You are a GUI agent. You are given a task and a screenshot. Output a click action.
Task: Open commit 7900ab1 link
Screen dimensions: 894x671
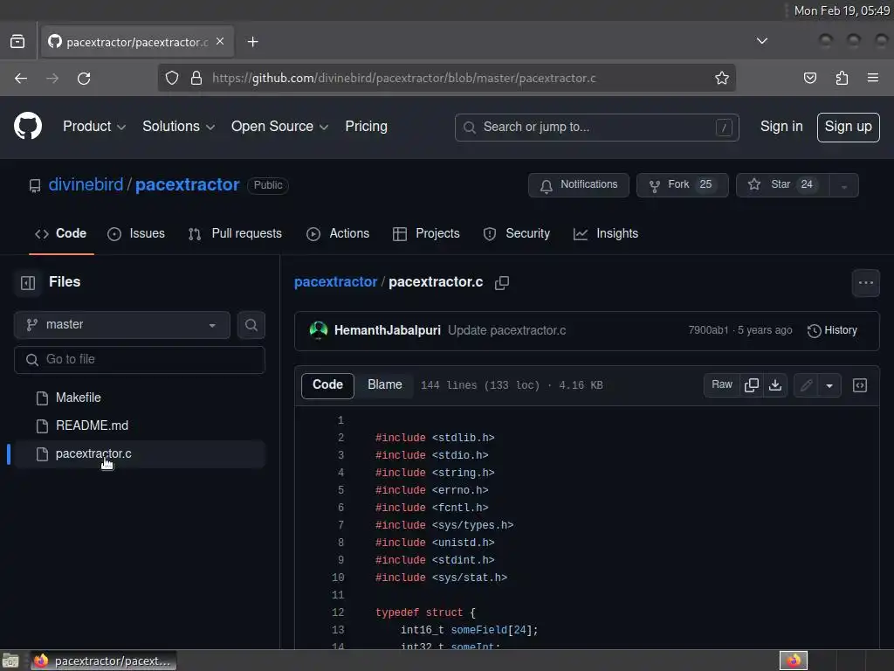point(708,330)
